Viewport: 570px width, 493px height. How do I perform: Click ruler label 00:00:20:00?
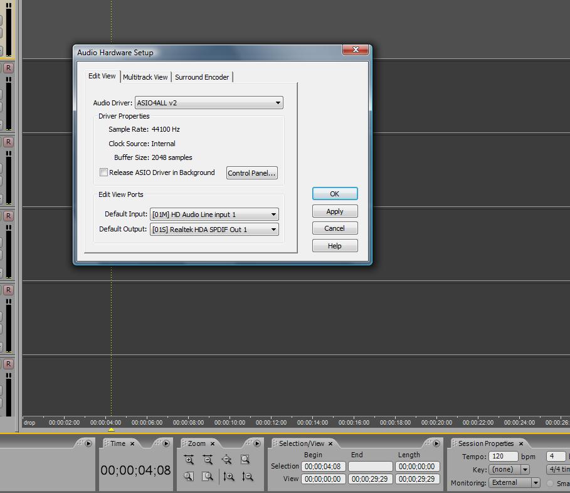(x=436, y=423)
